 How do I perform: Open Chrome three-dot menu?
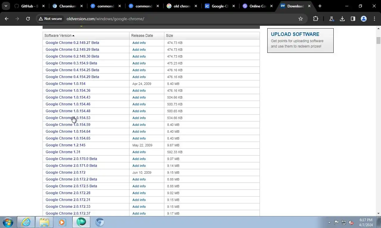[x=374, y=19]
